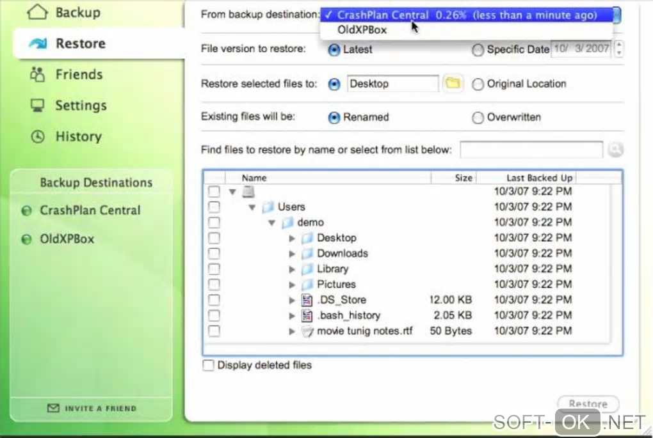This screenshot has height=438, width=653.
Task: Click the 10/3/2007 date field
Action: point(582,49)
